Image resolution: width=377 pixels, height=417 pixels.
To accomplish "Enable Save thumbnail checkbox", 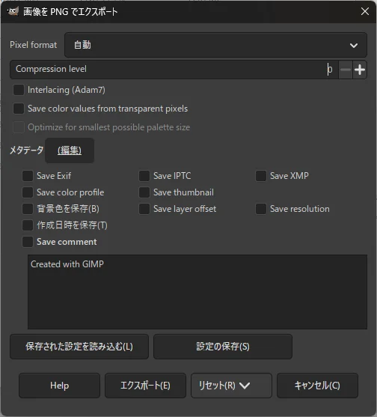I will 144,192.
